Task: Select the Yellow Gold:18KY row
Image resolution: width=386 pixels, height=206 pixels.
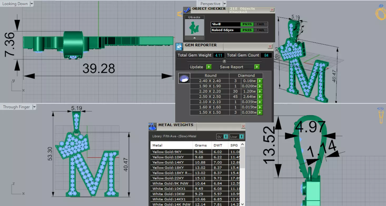Action: [195, 168]
